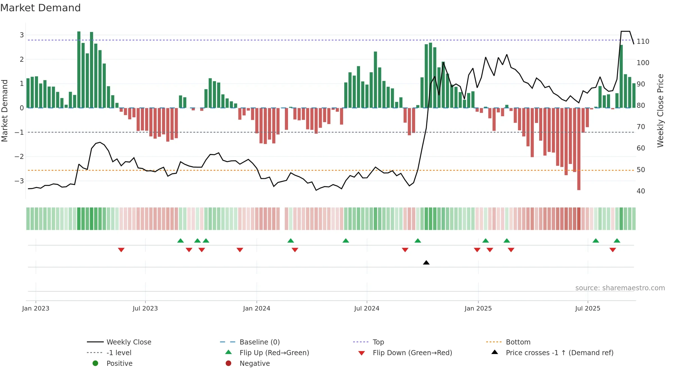Toggle the -1 level legend entry
This screenshot has height=379, width=675.
coord(109,353)
